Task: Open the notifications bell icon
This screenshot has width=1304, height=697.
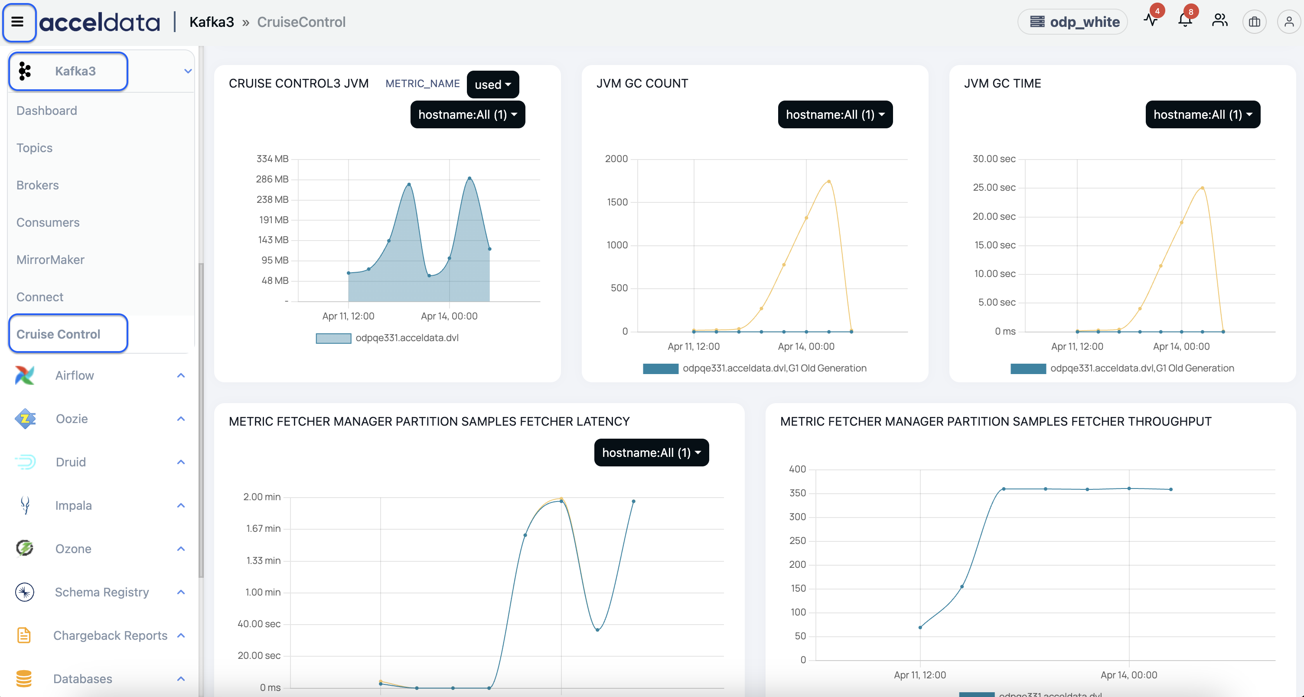Action: click(1185, 21)
